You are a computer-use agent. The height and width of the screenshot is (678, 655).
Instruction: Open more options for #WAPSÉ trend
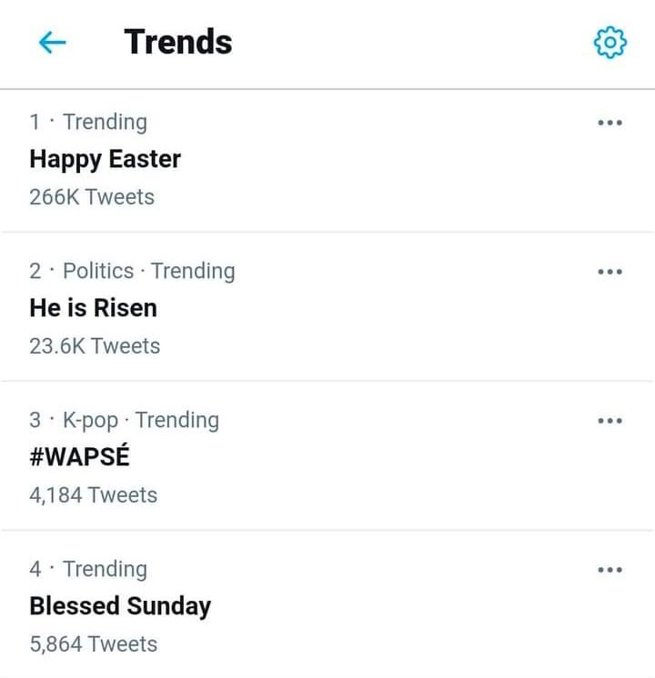click(x=610, y=421)
